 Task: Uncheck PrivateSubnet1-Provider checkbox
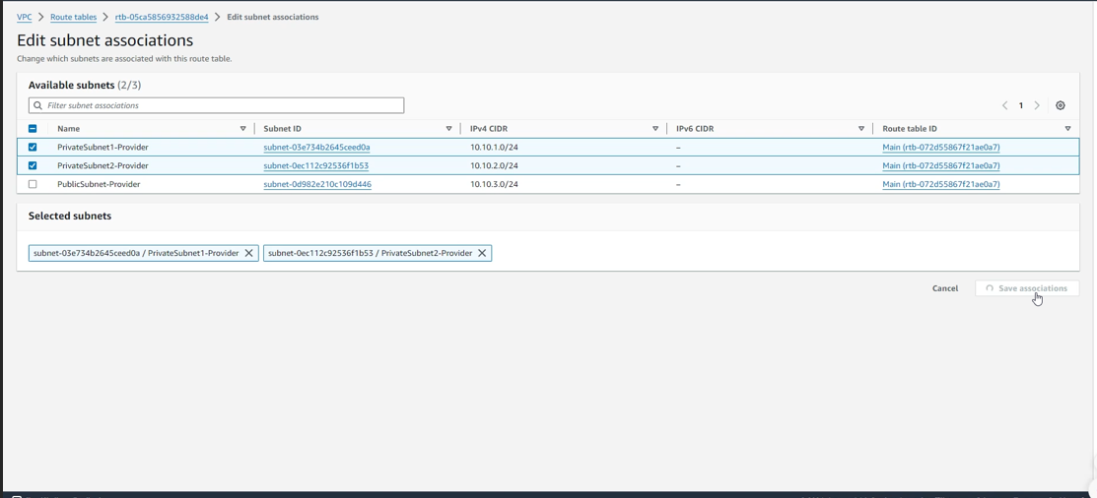[x=33, y=148]
